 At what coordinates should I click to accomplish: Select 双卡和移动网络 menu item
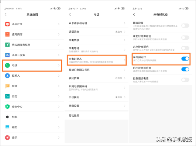pyautogui.click(x=97, y=23)
